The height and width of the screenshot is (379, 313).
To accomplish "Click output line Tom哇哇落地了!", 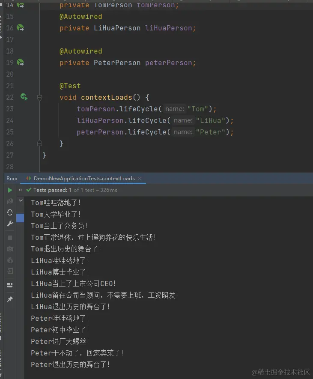I will (56, 203).
